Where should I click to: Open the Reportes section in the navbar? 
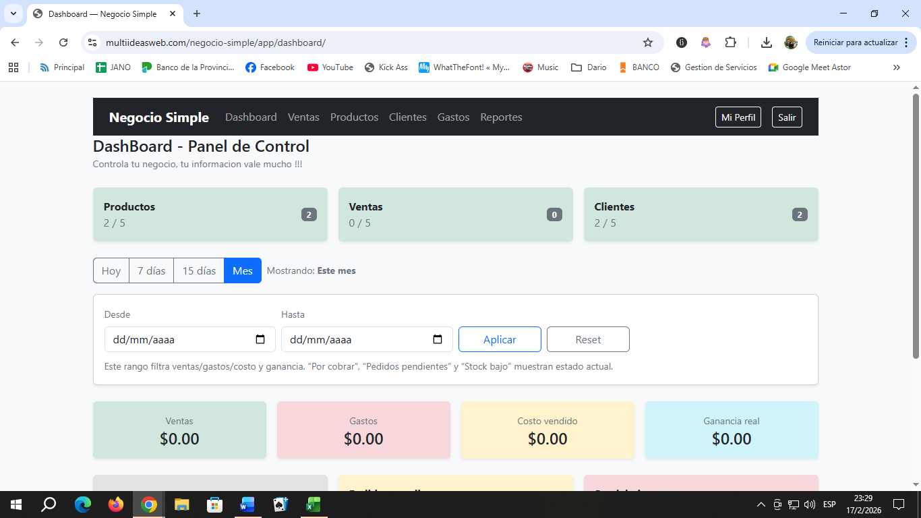tap(501, 117)
